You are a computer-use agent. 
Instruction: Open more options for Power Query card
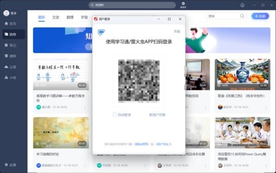266,166
